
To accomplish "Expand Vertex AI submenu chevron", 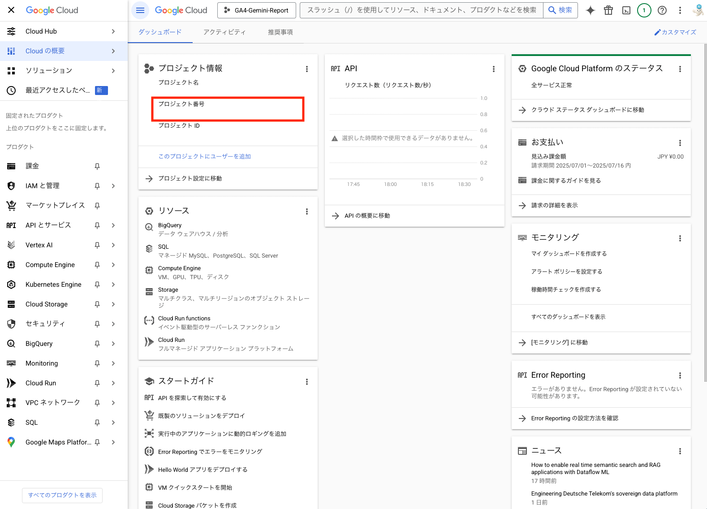I will click(113, 245).
